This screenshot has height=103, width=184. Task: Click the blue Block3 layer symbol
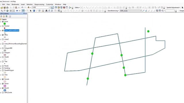(5, 90)
